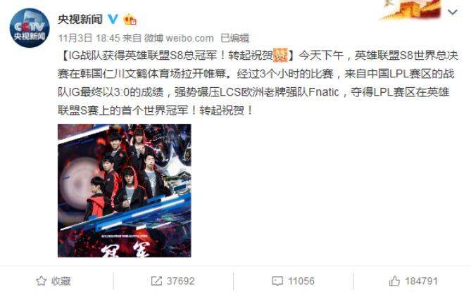The image size is (471, 294).
Task: Click the Great Wall banner decoration
Action: (x=410, y=11)
